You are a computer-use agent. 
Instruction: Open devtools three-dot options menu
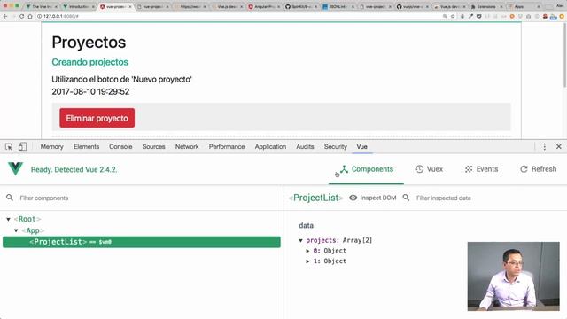545,146
